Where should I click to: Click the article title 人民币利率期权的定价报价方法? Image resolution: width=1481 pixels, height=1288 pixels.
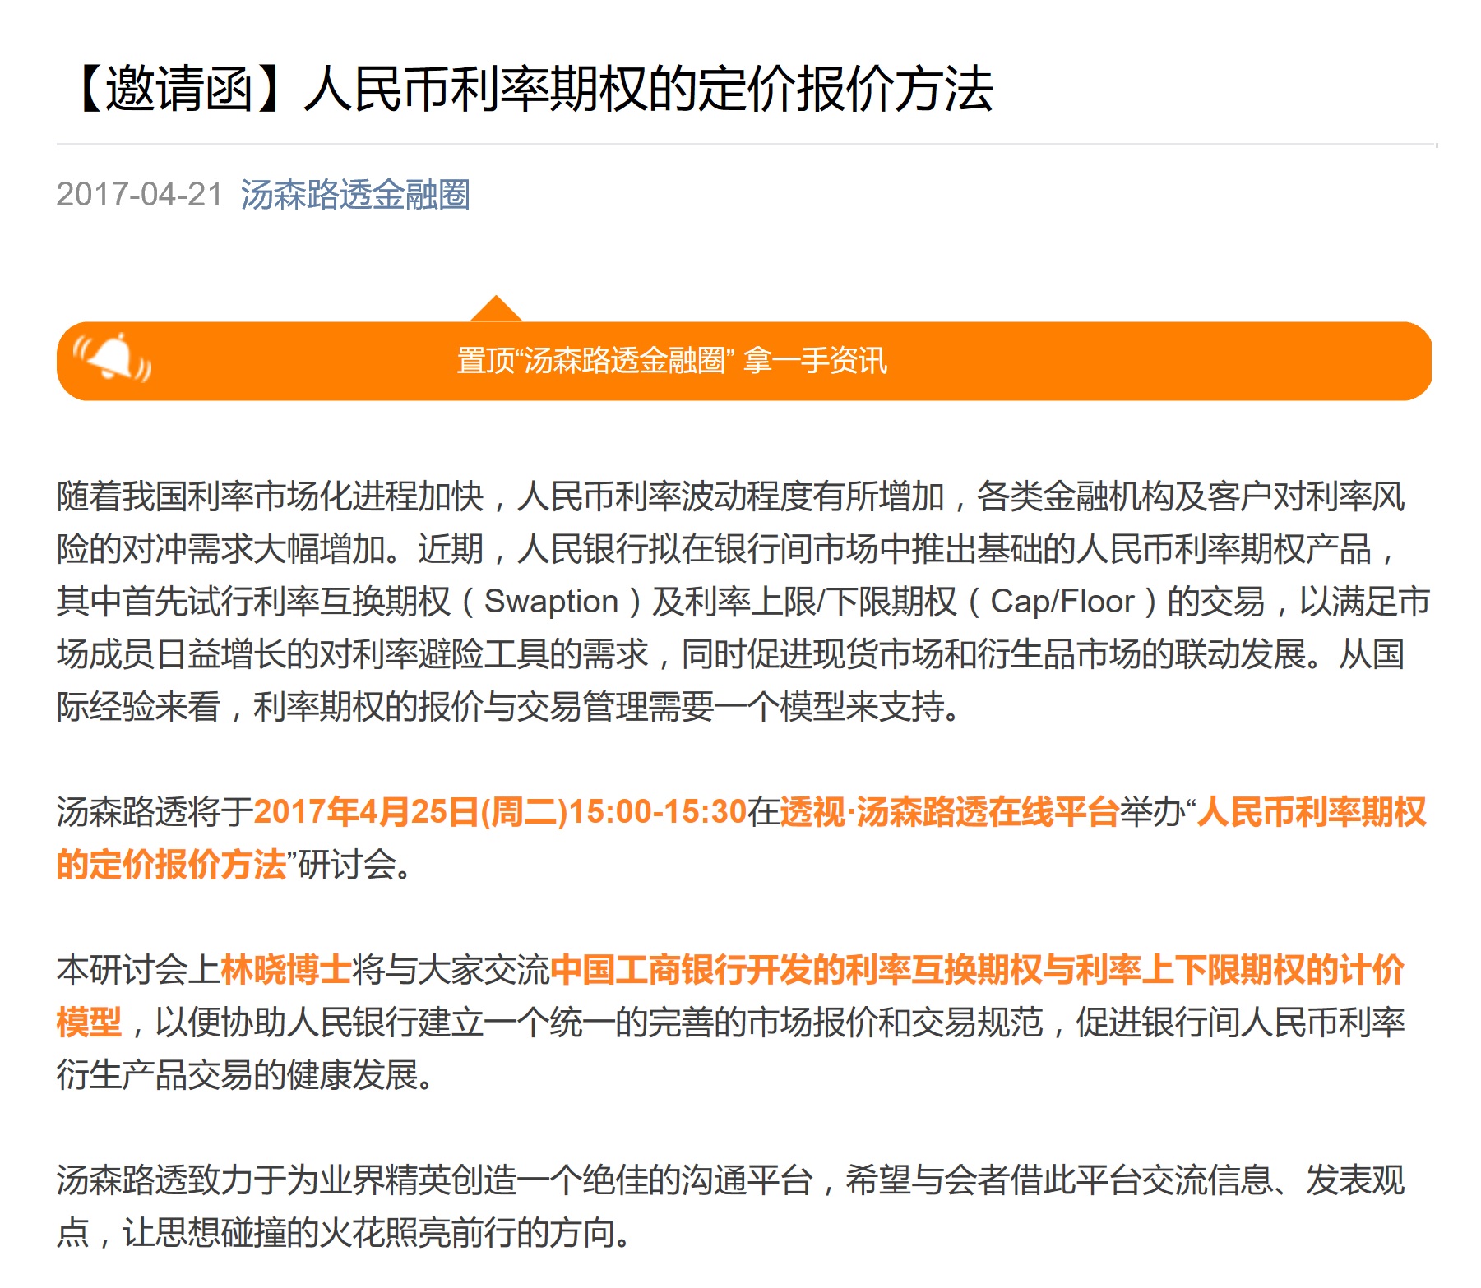[x=648, y=89]
